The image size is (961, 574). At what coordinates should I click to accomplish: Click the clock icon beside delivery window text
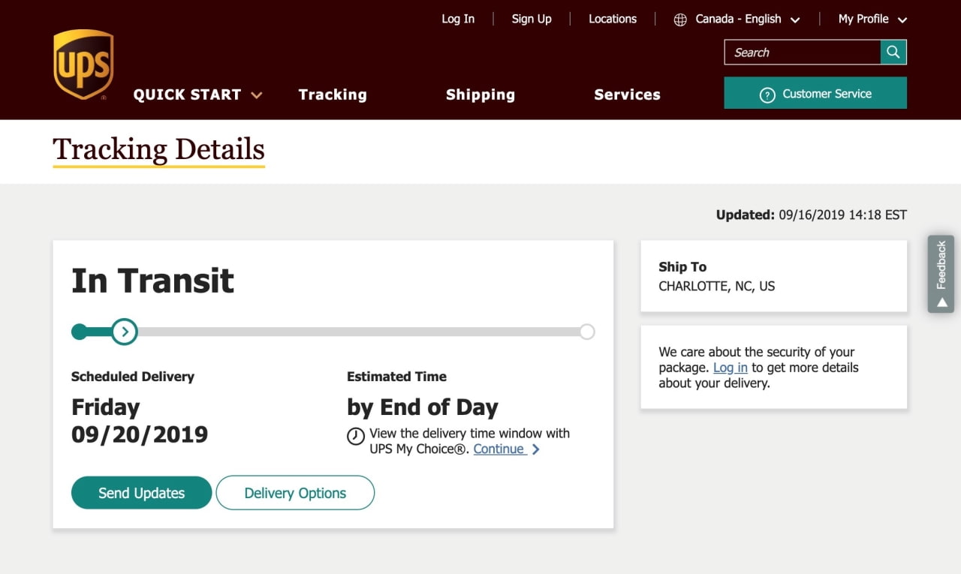click(x=356, y=436)
